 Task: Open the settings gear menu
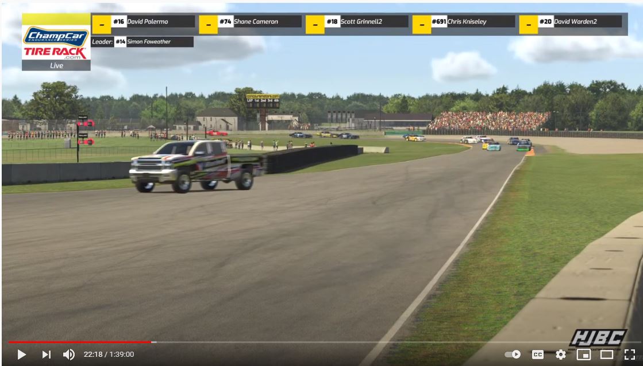click(x=560, y=355)
